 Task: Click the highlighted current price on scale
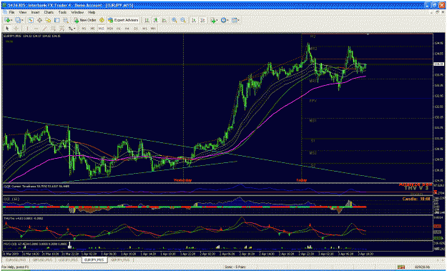click(x=438, y=64)
